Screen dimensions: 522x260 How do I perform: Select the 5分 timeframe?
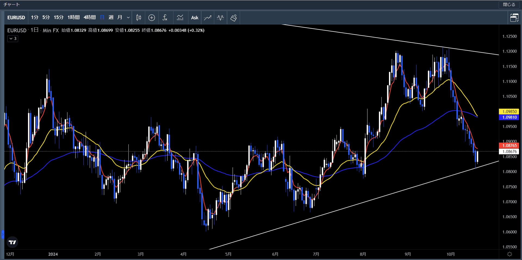[x=46, y=17]
